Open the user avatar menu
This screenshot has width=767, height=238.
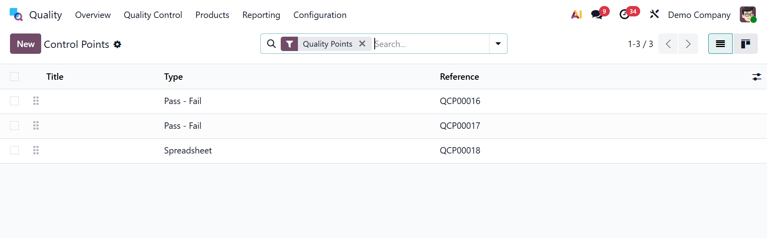click(x=747, y=15)
